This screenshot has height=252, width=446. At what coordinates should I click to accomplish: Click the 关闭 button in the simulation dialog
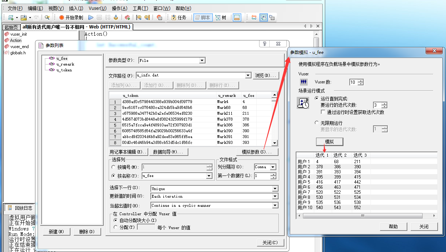coord(424,227)
